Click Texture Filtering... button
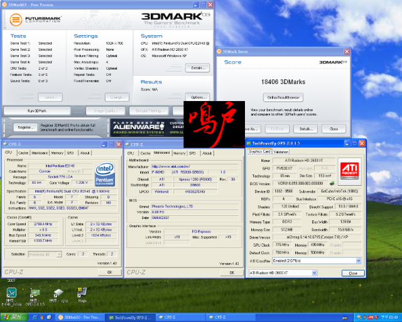Viewport: 402px width, 322px height. pyautogui.click(x=149, y=110)
